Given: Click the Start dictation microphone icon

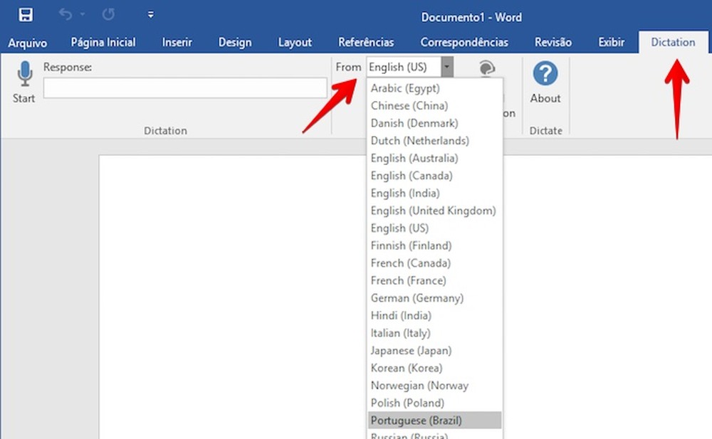Looking at the screenshot, I should pyautogui.click(x=23, y=73).
